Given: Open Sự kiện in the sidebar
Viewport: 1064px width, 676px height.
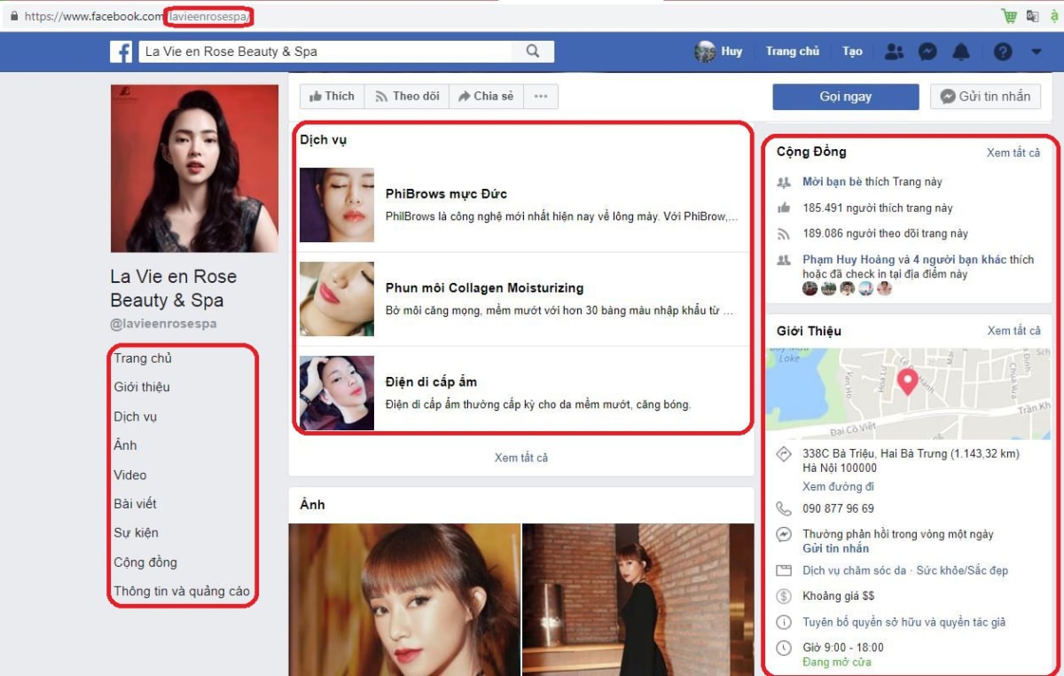Looking at the screenshot, I should point(137,533).
